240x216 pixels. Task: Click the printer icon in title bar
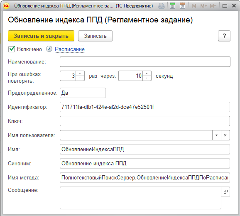tap(162, 6)
